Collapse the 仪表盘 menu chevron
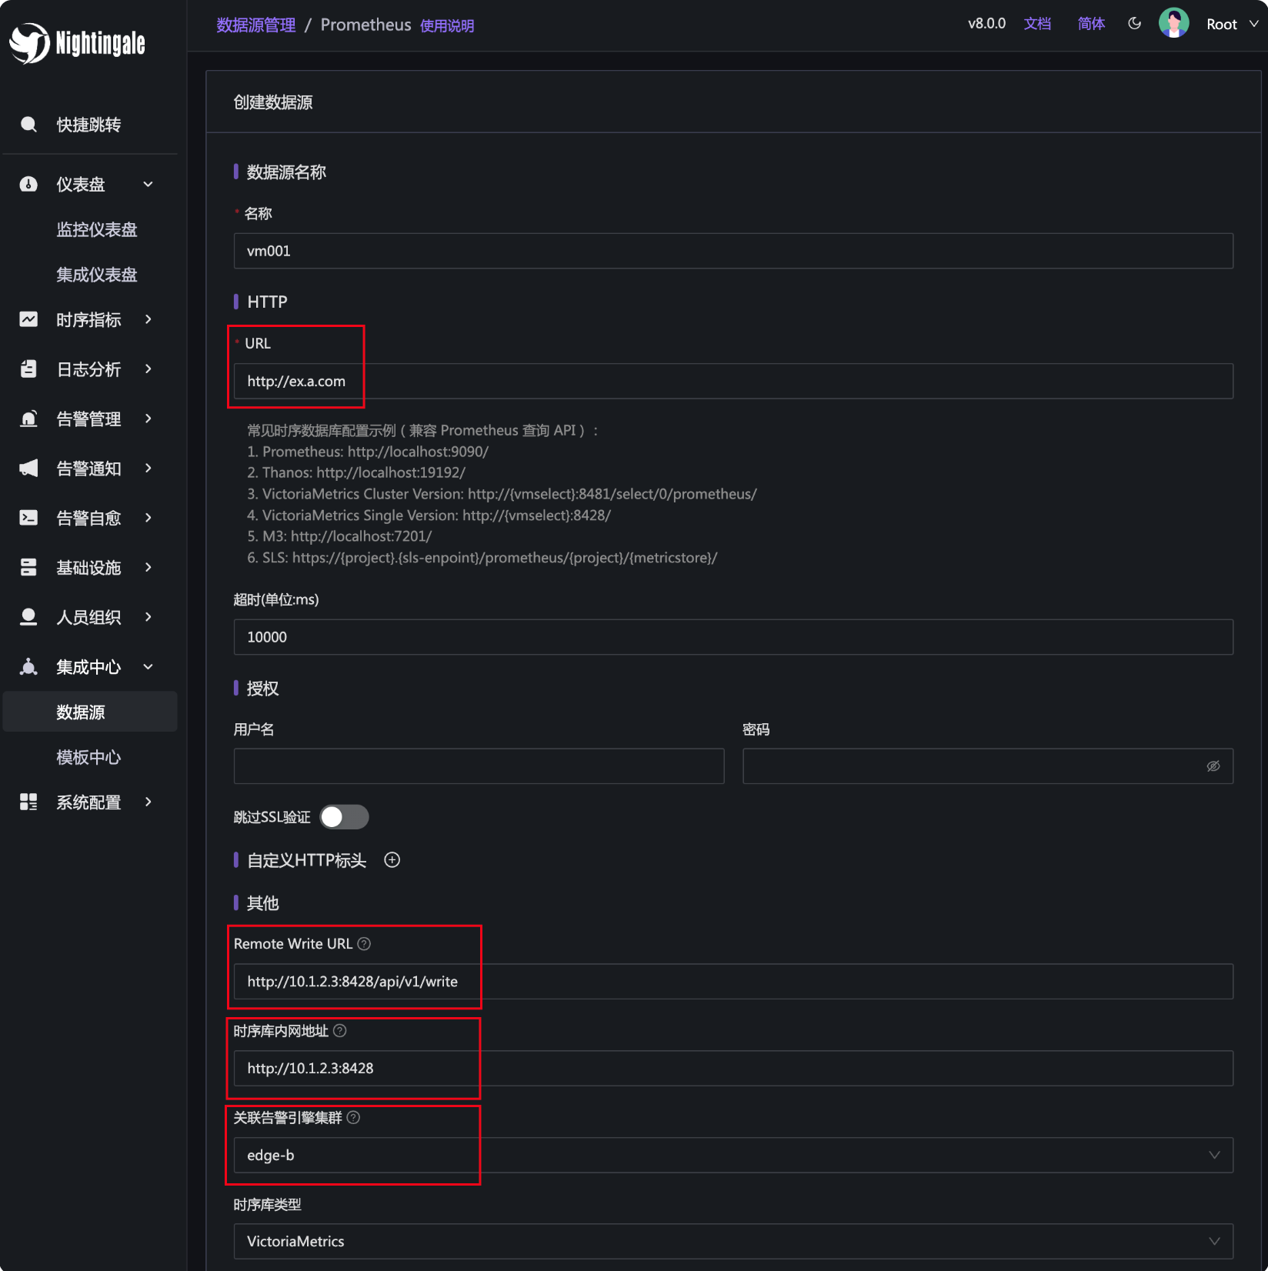The width and height of the screenshot is (1268, 1271). [148, 184]
